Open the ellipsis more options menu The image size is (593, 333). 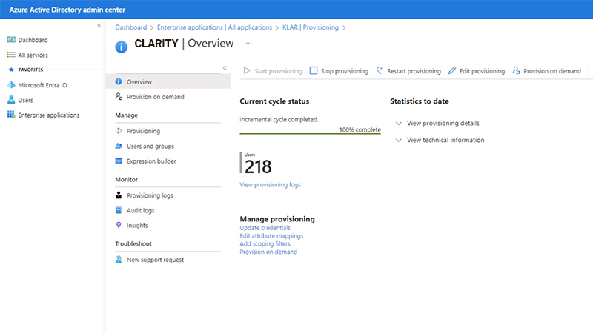pyautogui.click(x=248, y=43)
